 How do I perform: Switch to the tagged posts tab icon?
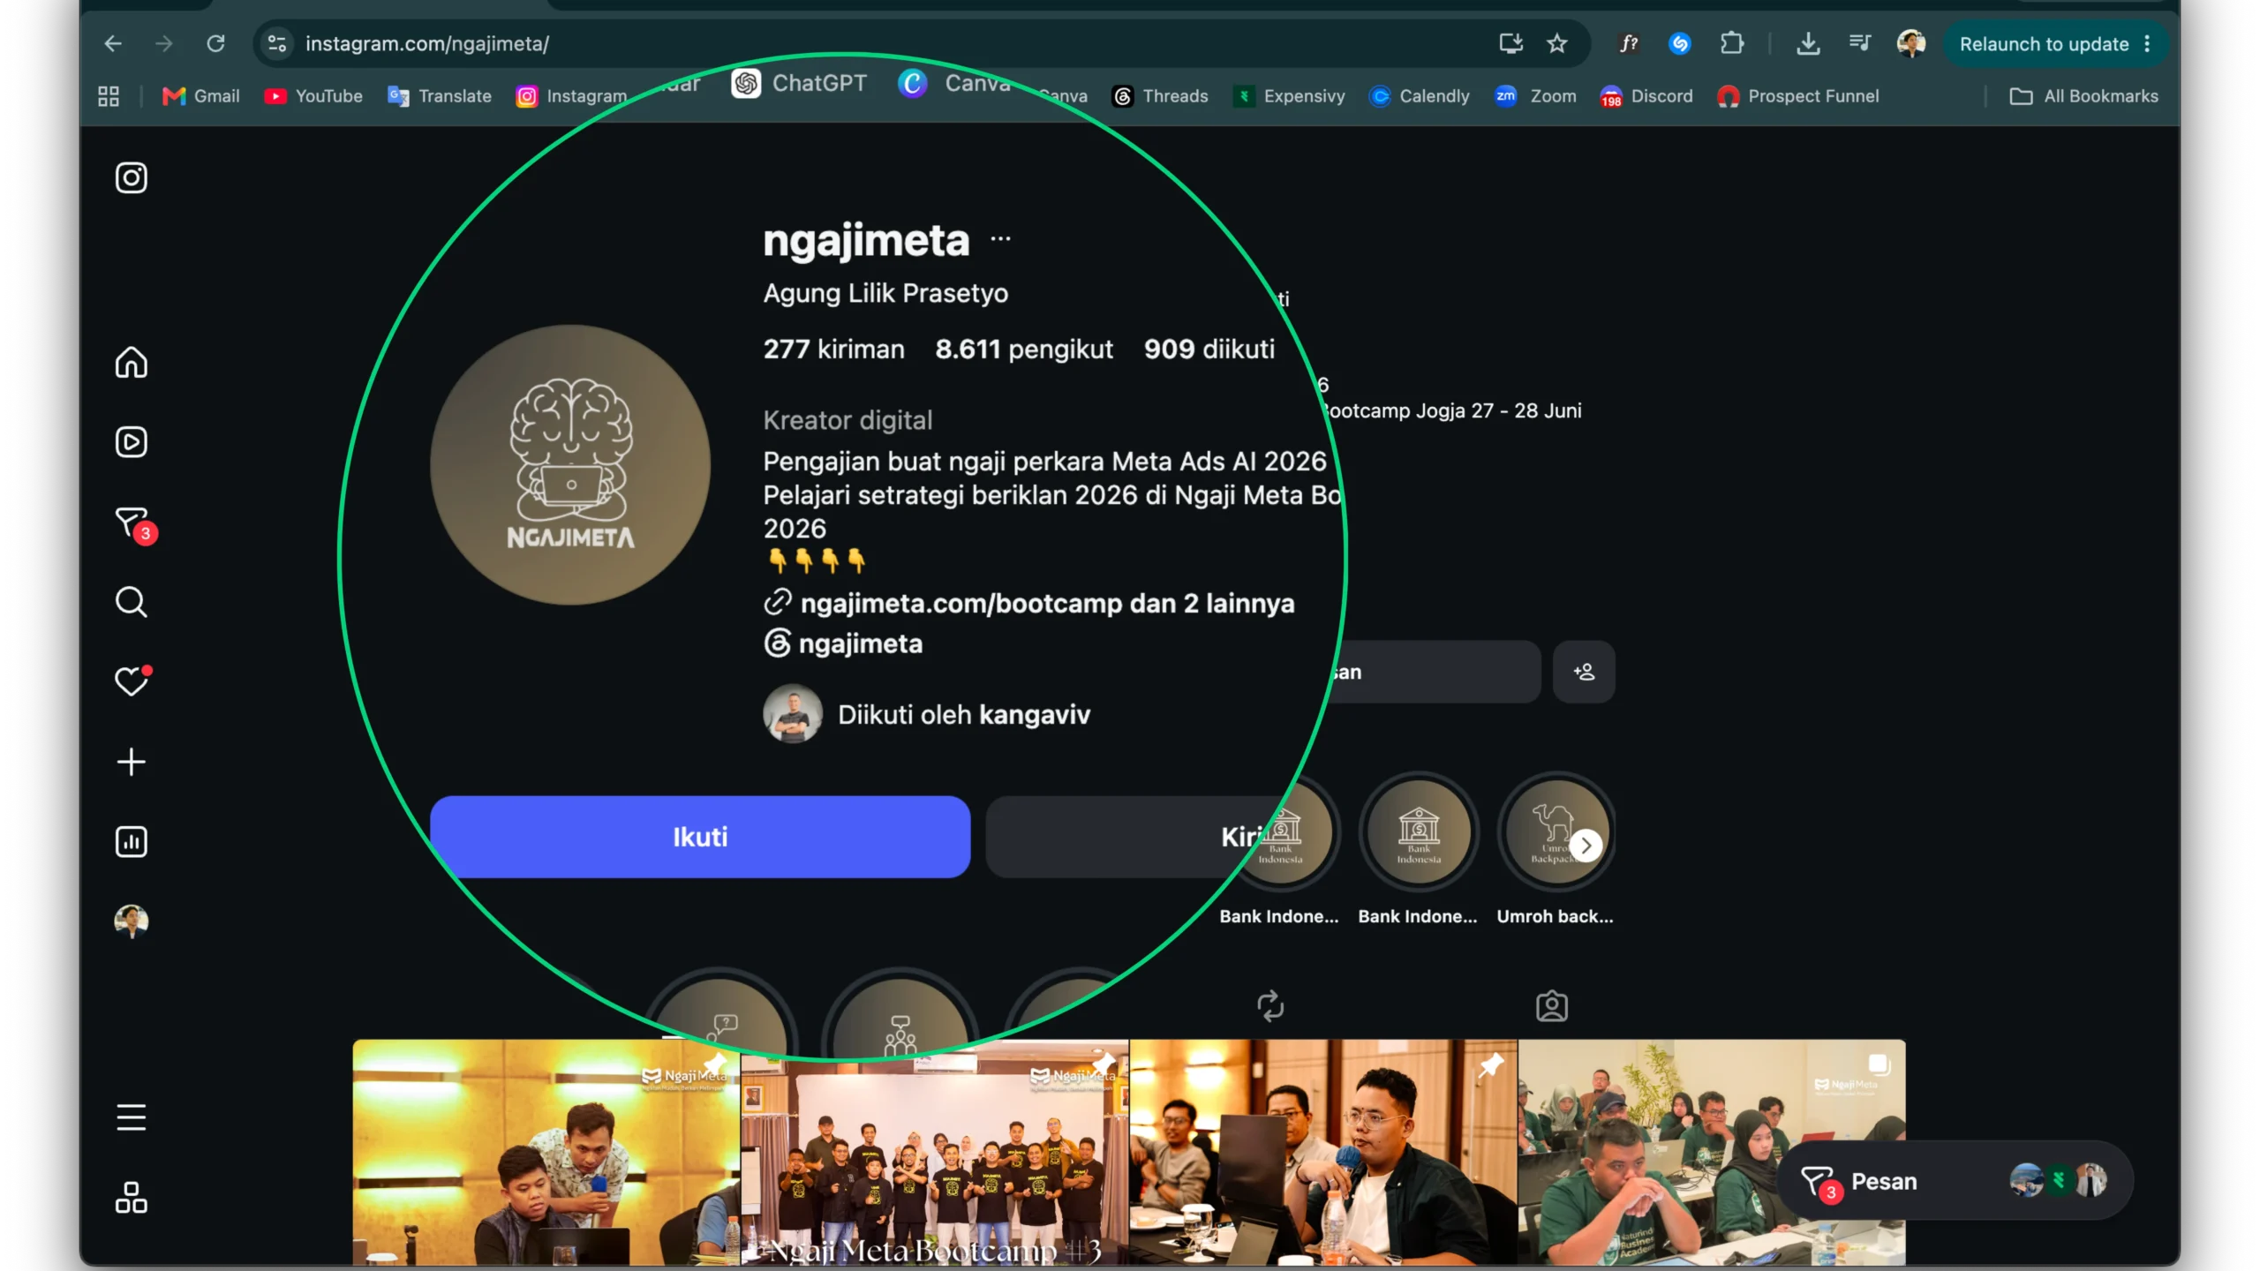pyautogui.click(x=1552, y=1006)
